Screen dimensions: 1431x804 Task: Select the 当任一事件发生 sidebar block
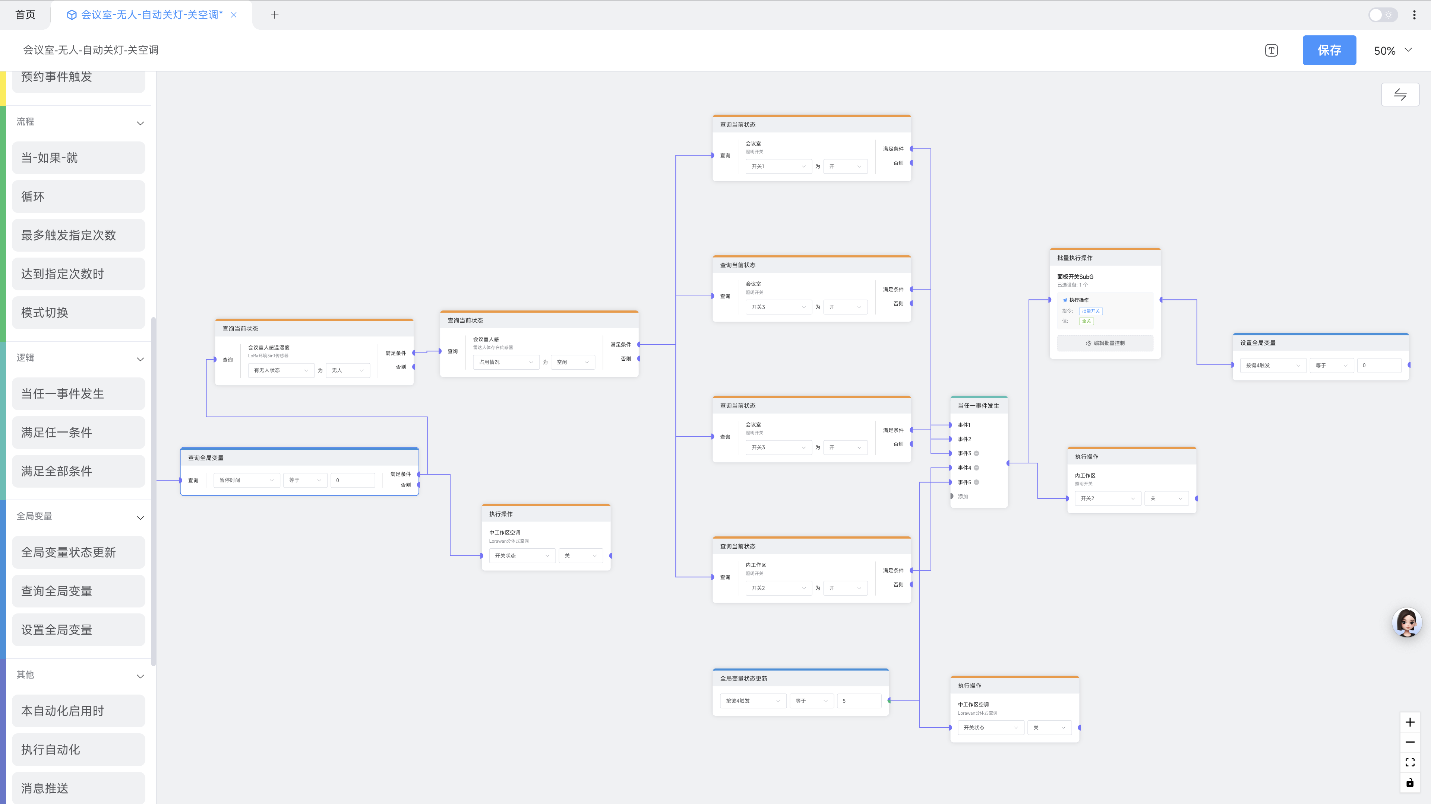pos(78,393)
